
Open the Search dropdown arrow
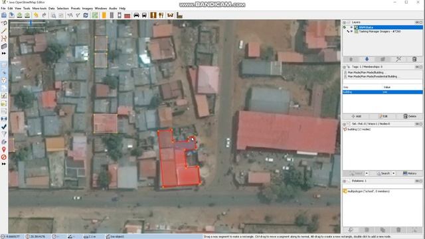pyautogui.click(x=394, y=173)
